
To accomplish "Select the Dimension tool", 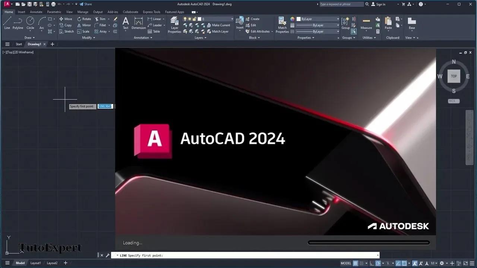I will click(139, 23).
